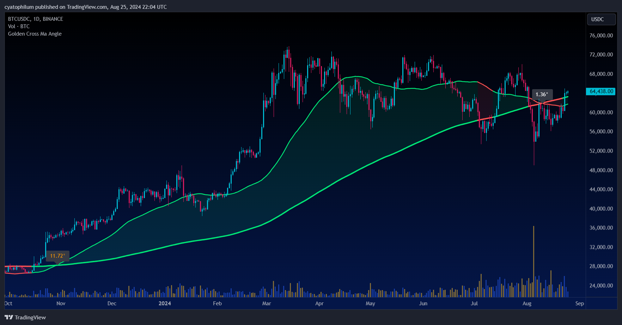Click the 28,000.00 price axis label
622x325 pixels.
(x=601, y=266)
